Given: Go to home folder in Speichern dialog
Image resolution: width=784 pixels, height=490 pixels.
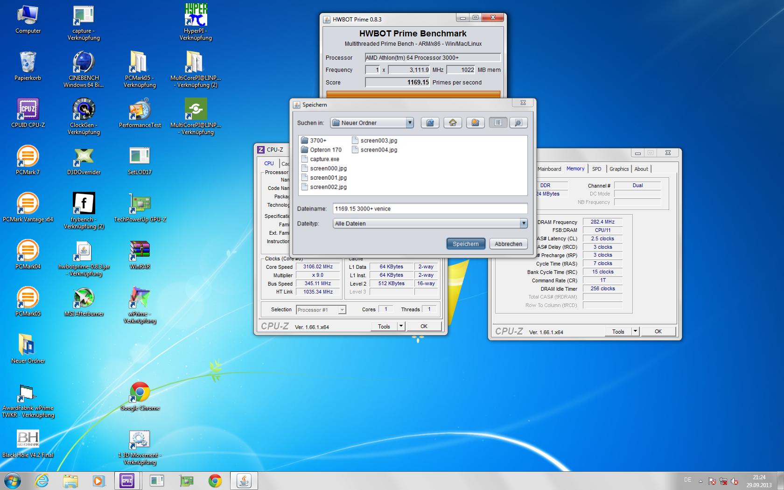Looking at the screenshot, I should 453,123.
